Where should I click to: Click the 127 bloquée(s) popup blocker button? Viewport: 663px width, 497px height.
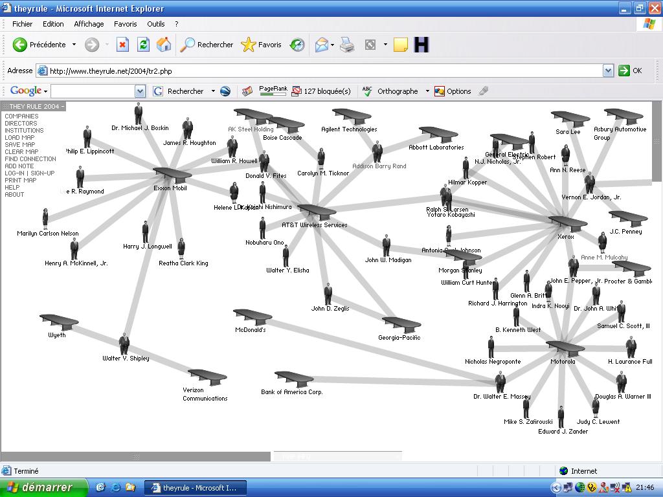coord(321,91)
